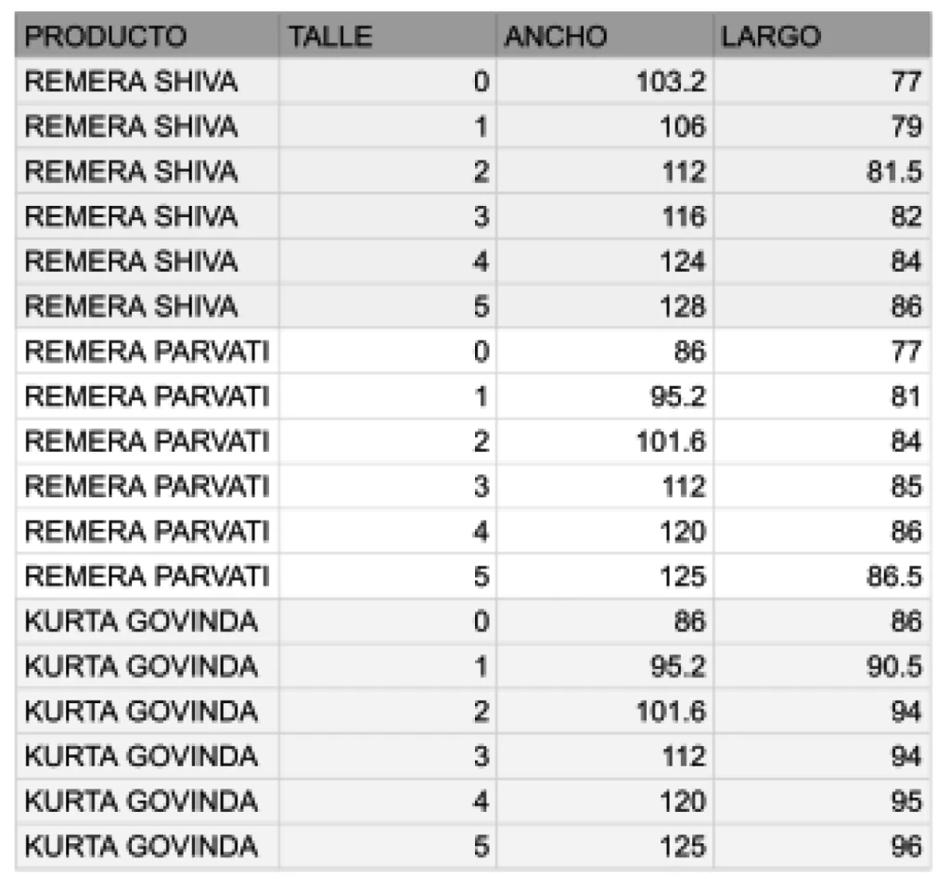
Task: Select REMERA SHIVA ancho cell 124
Action: (605, 262)
